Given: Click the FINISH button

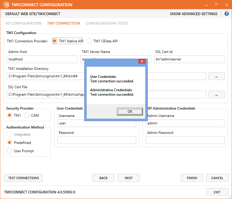Looking at the screenshot, I should pyautogui.click(x=192, y=178).
